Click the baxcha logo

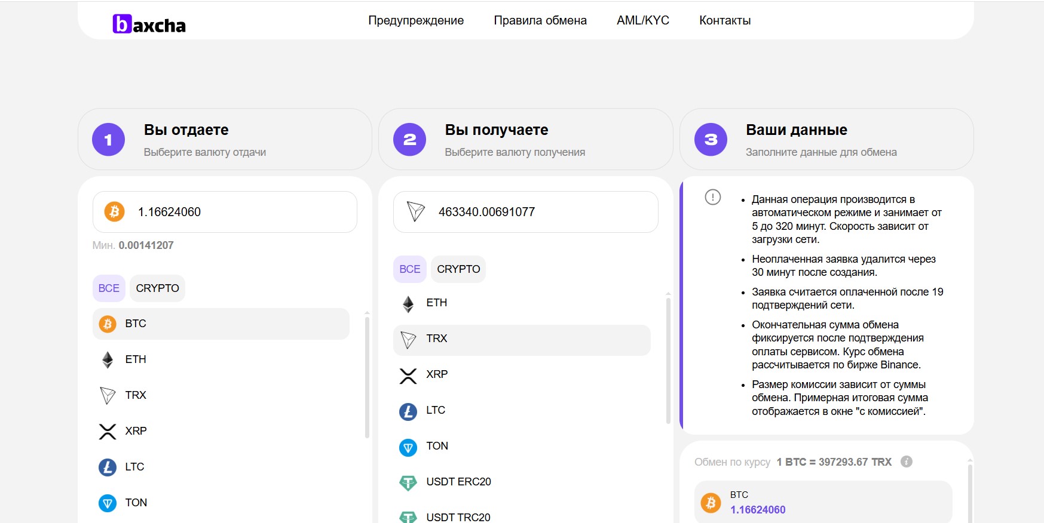(149, 24)
